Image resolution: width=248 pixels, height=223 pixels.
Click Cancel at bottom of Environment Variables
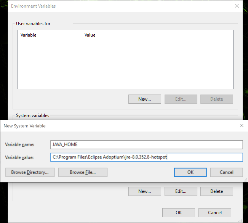[214, 212]
